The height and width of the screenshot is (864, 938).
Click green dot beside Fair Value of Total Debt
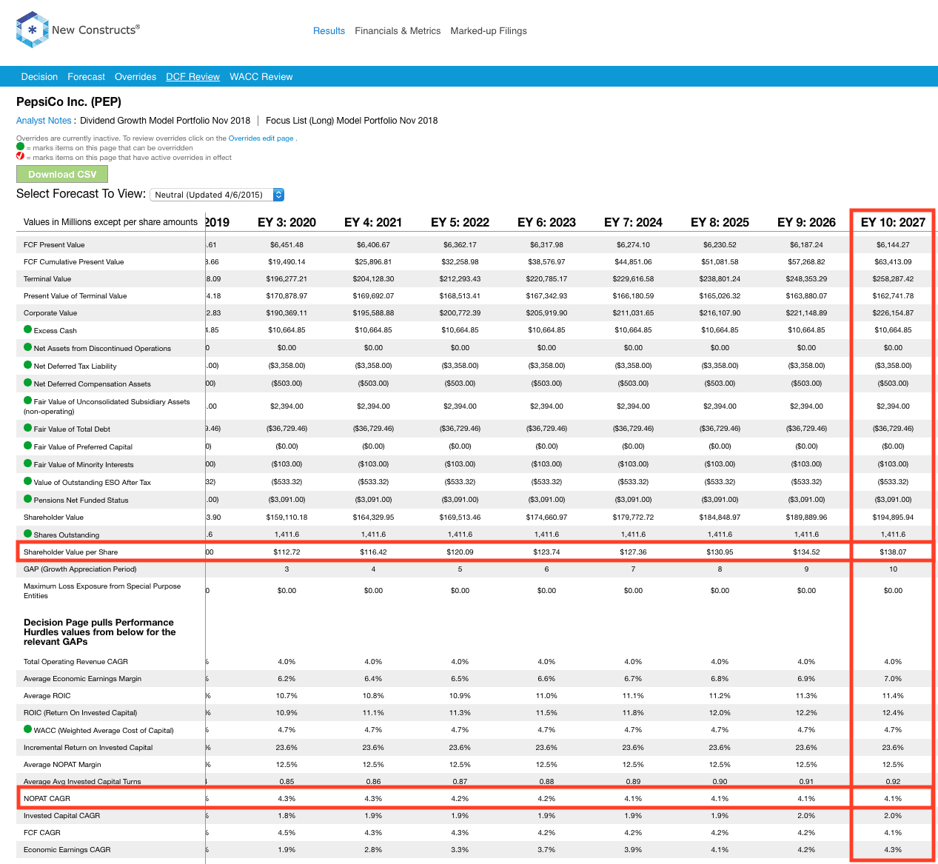pos(28,428)
